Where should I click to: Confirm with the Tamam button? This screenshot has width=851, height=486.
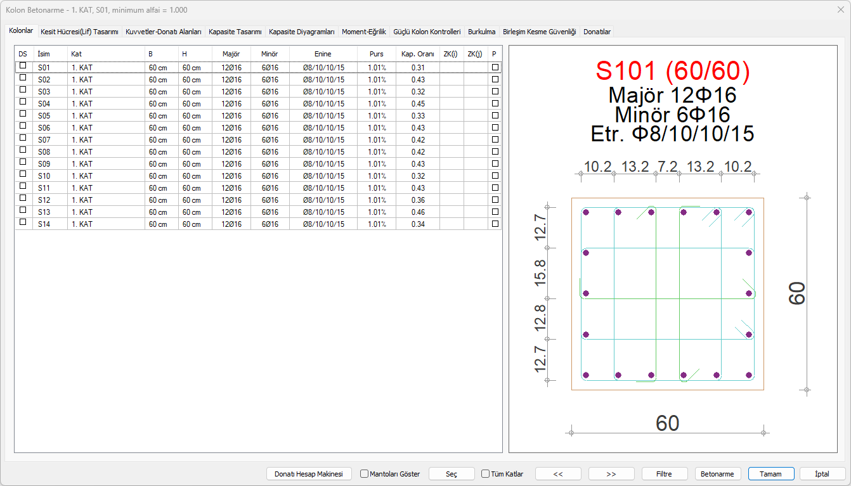[x=770, y=474]
